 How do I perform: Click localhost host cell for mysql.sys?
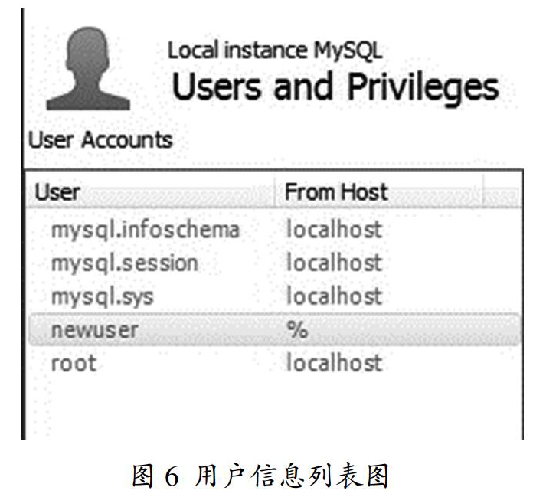pyautogui.click(x=334, y=296)
